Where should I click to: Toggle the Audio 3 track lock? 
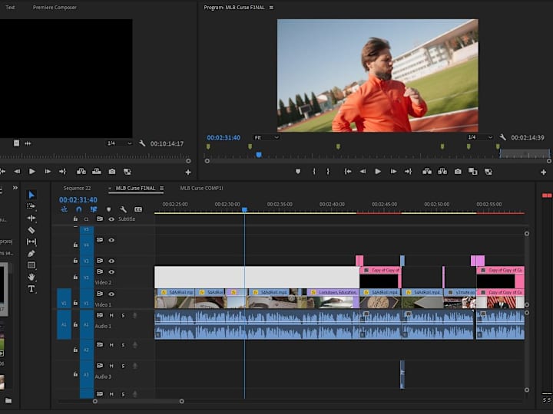(75, 374)
